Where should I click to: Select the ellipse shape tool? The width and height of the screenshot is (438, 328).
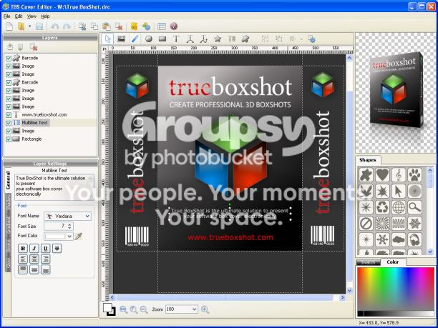pos(149,39)
